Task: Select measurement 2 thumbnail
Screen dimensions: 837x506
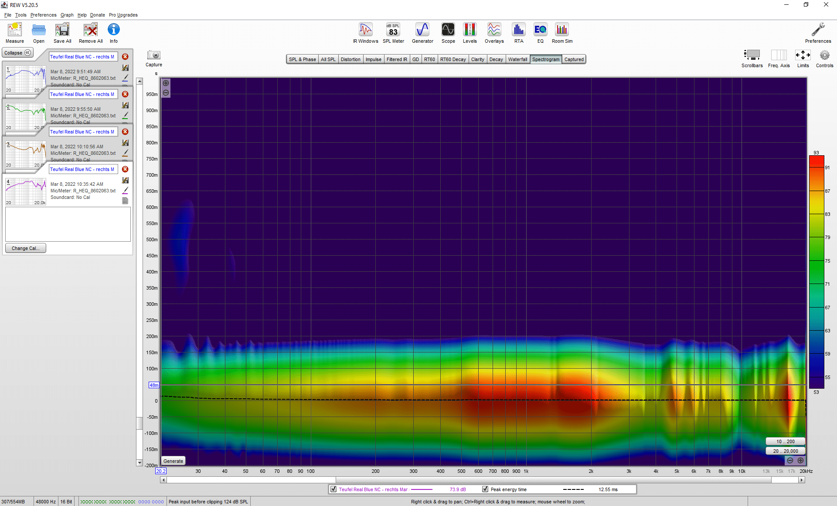Action: tap(26, 116)
